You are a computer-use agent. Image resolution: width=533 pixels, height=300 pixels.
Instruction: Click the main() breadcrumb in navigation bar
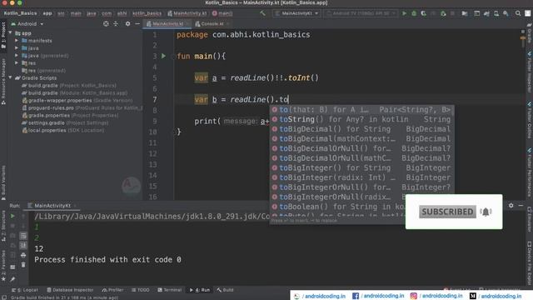pos(222,13)
